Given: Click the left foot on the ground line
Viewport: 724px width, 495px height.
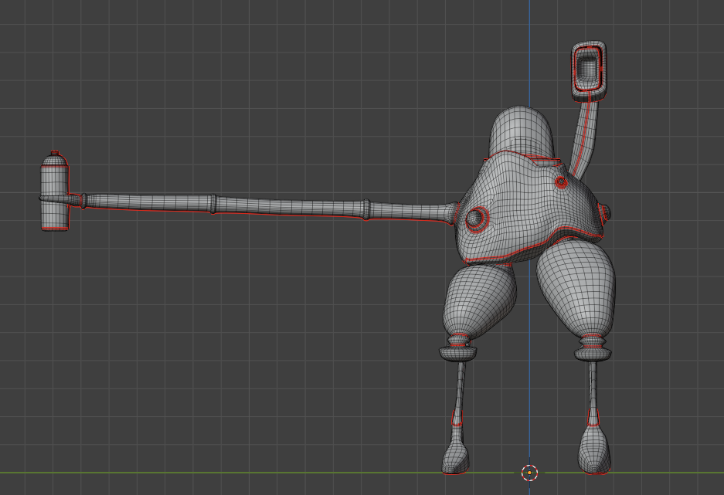Looking at the screenshot, I should [x=456, y=454].
